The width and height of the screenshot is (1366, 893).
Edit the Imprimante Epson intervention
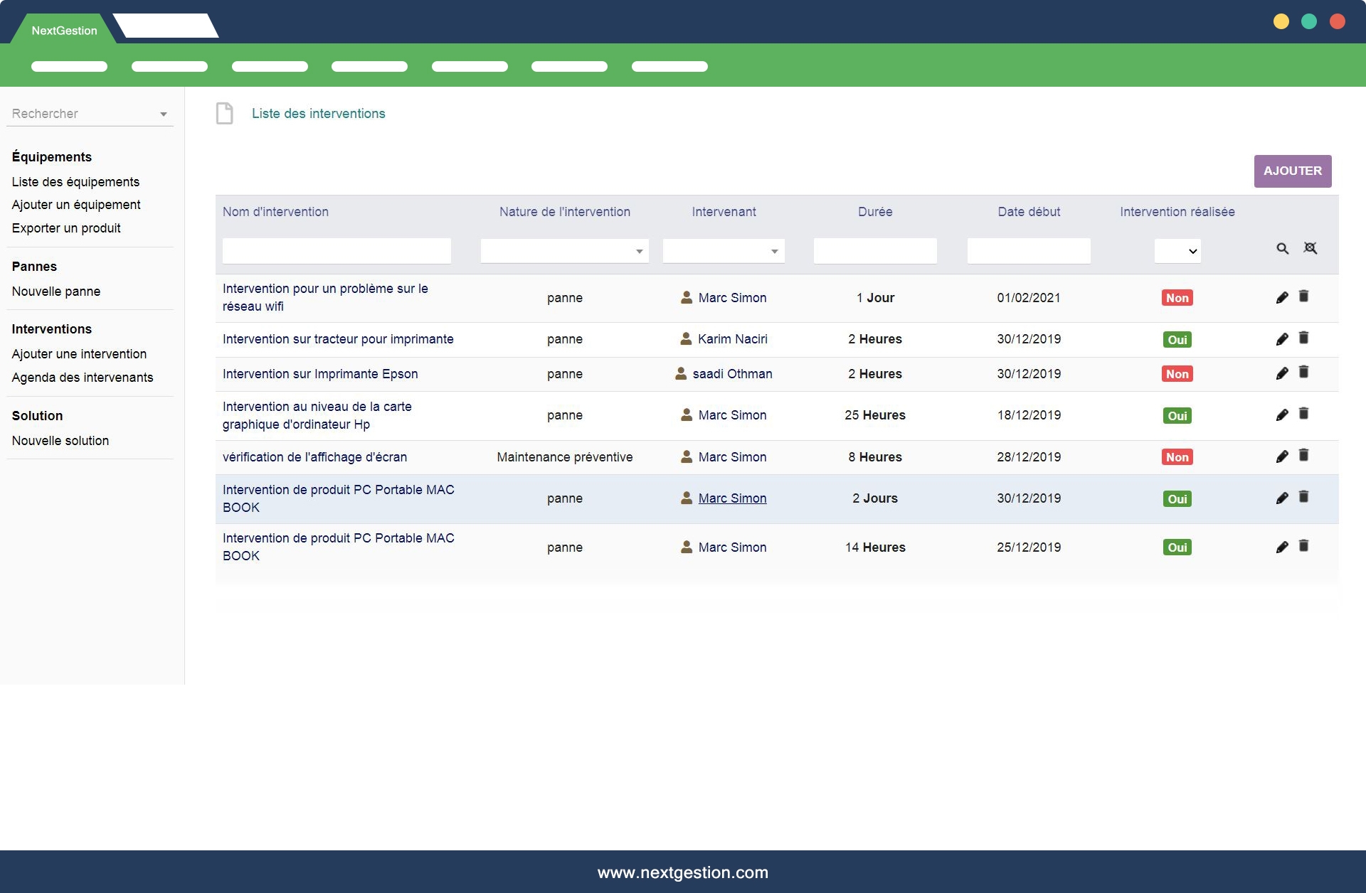click(x=1282, y=373)
